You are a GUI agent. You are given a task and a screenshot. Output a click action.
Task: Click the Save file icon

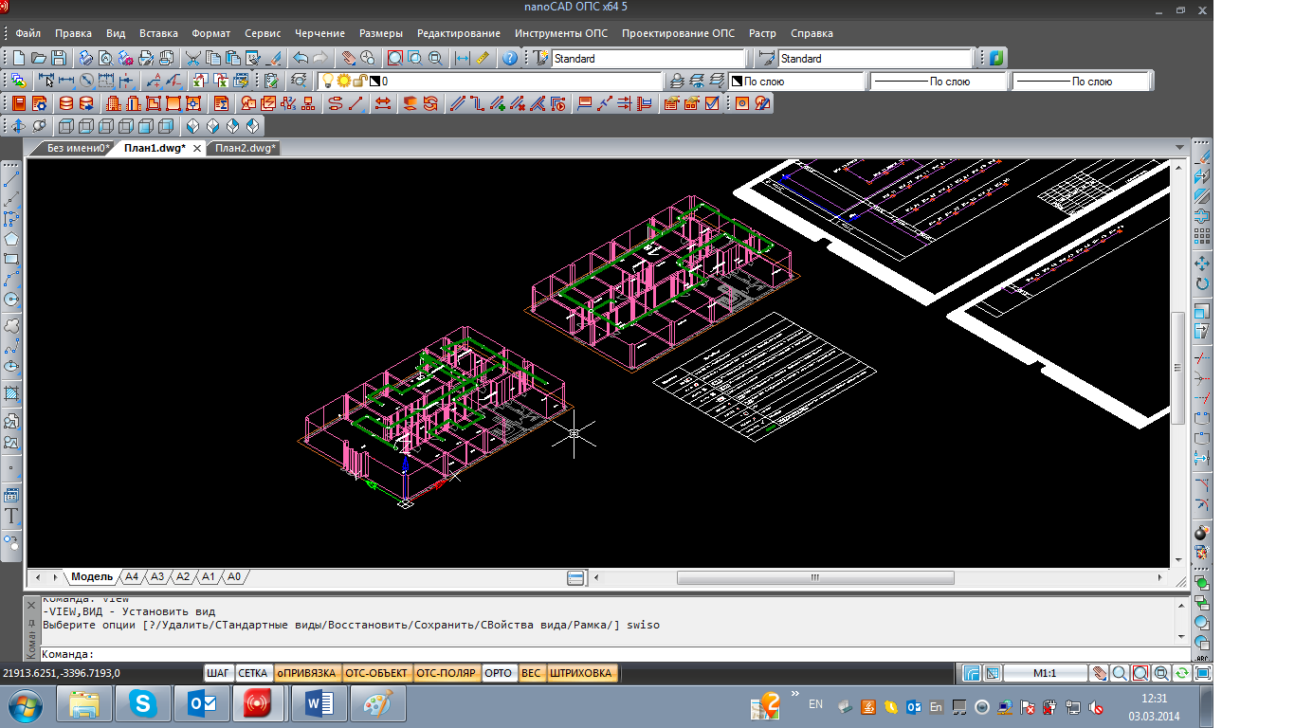[59, 58]
